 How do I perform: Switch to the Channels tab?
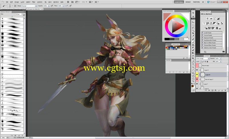tap(200, 56)
